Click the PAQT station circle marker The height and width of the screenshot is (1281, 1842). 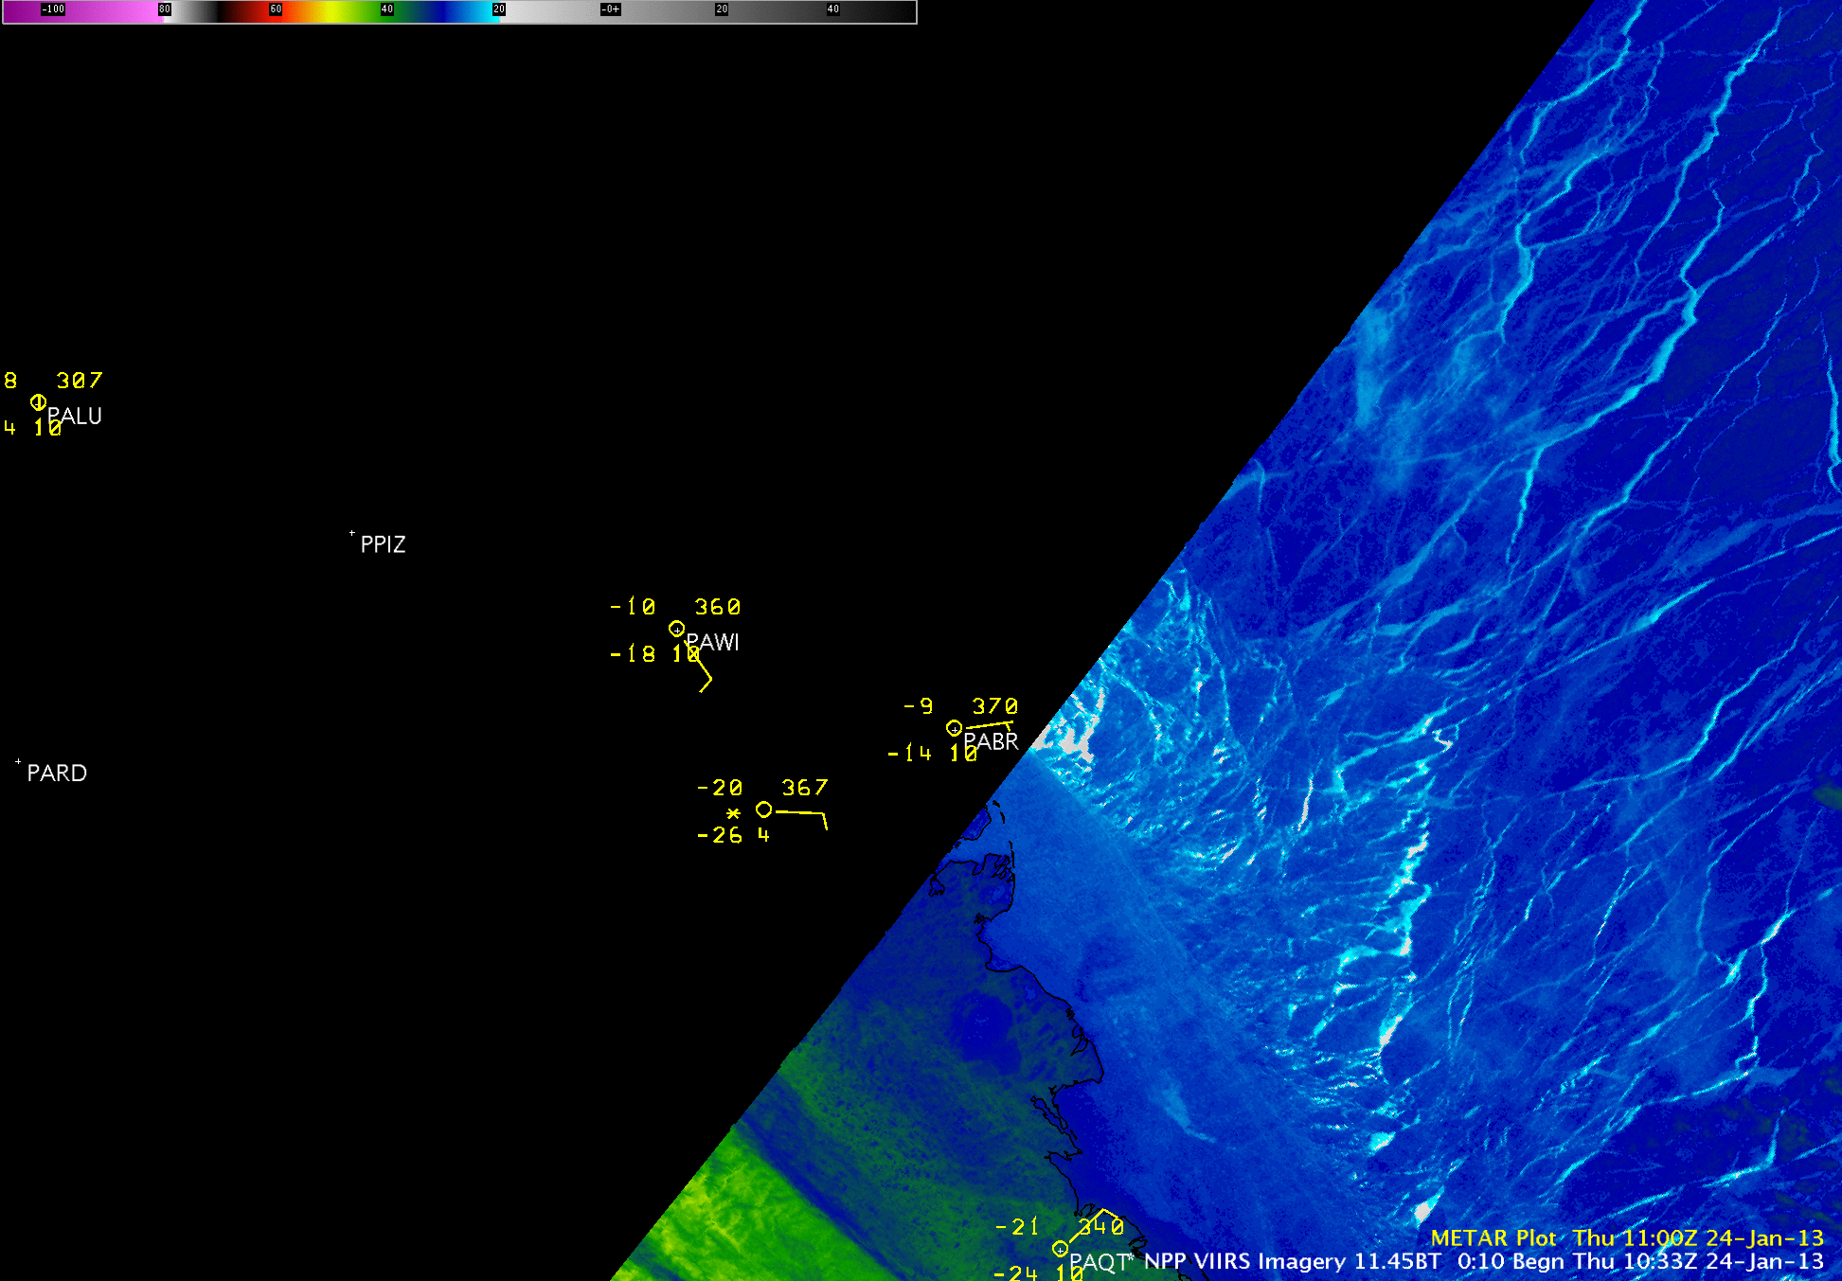click(1060, 1249)
